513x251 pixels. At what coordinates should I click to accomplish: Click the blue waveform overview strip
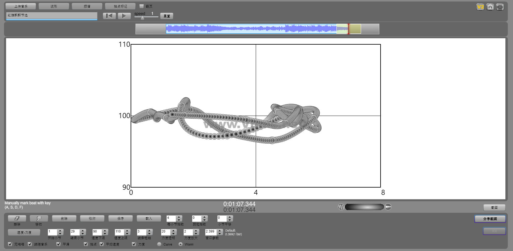[x=251, y=29]
